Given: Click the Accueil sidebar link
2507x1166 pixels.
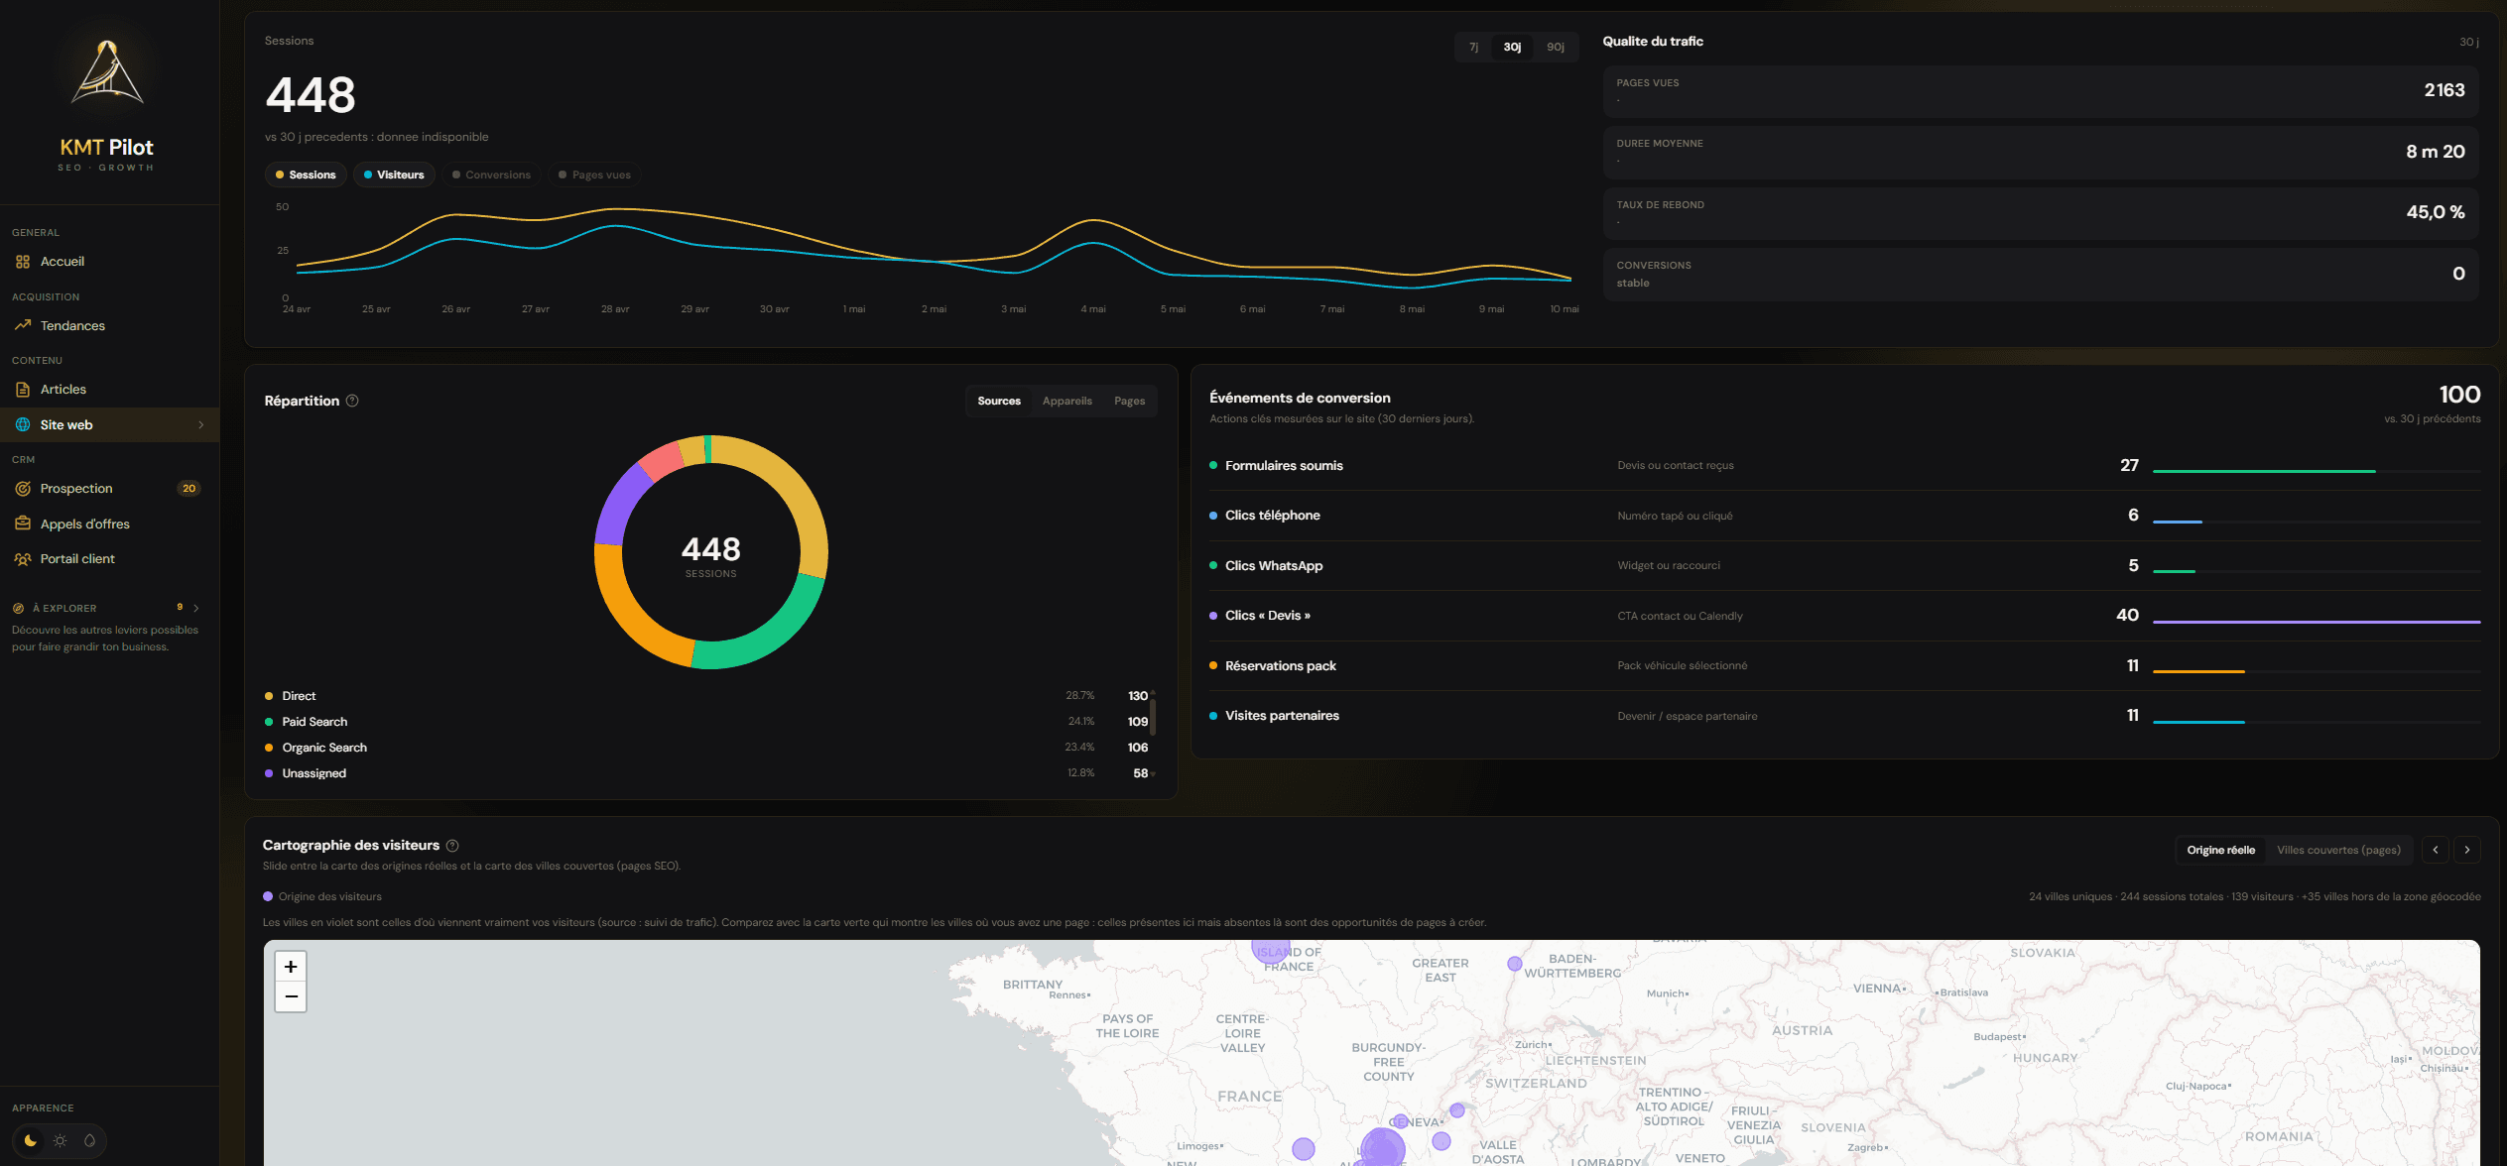Looking at the screenshot, I should [x=109, y=262].
